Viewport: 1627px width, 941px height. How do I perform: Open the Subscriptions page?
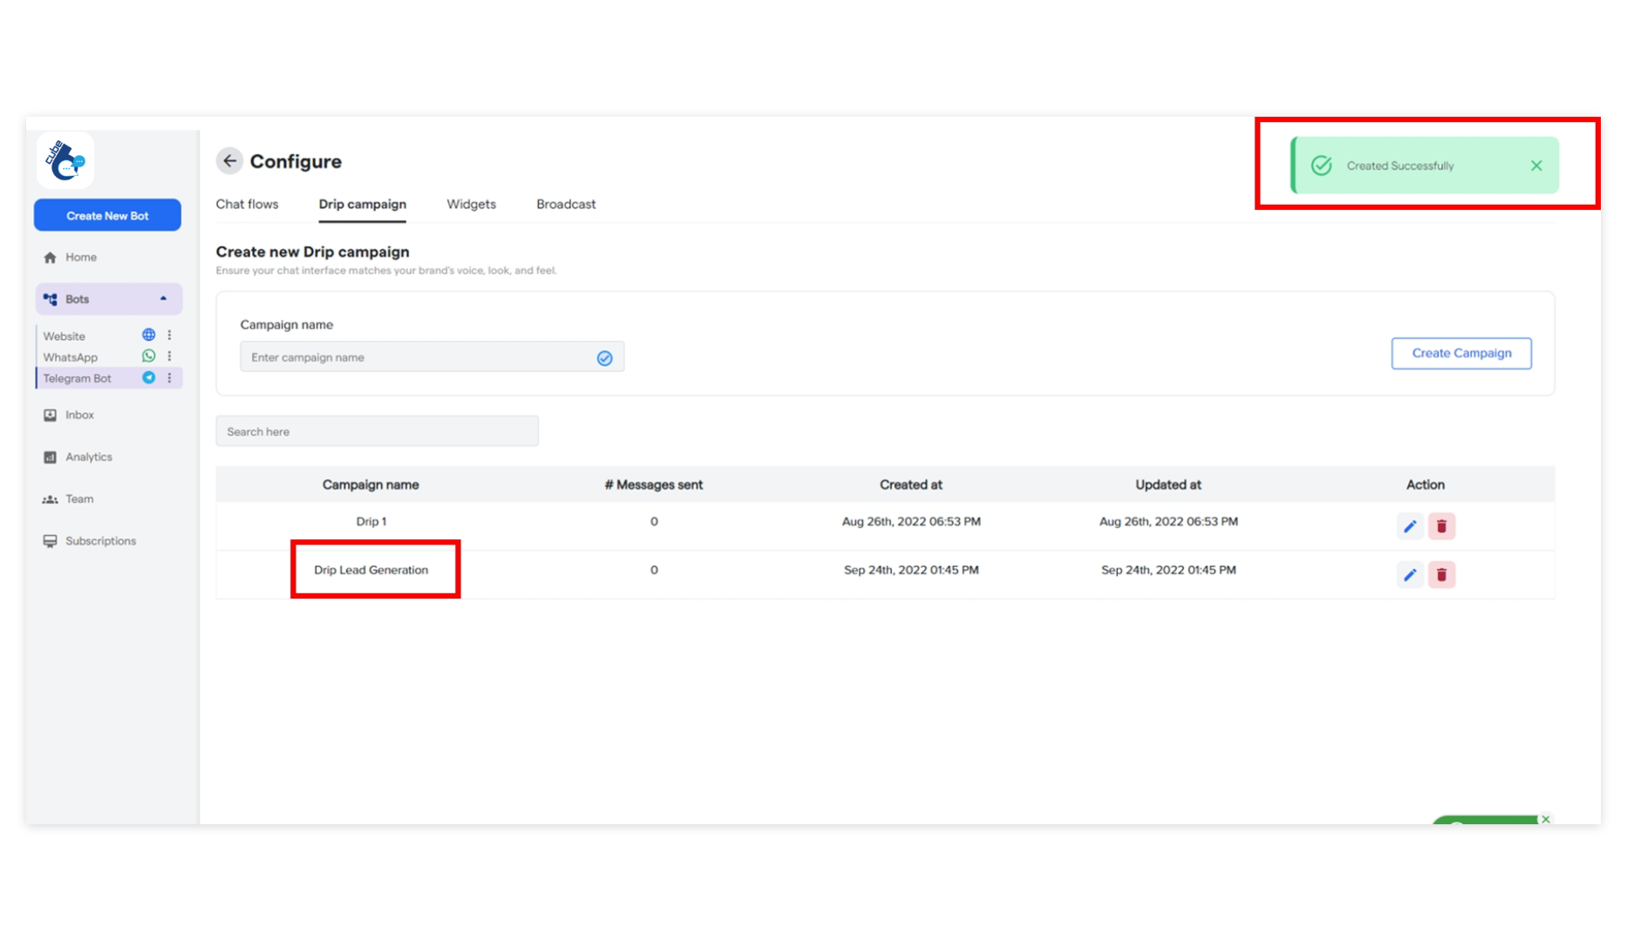100,541
